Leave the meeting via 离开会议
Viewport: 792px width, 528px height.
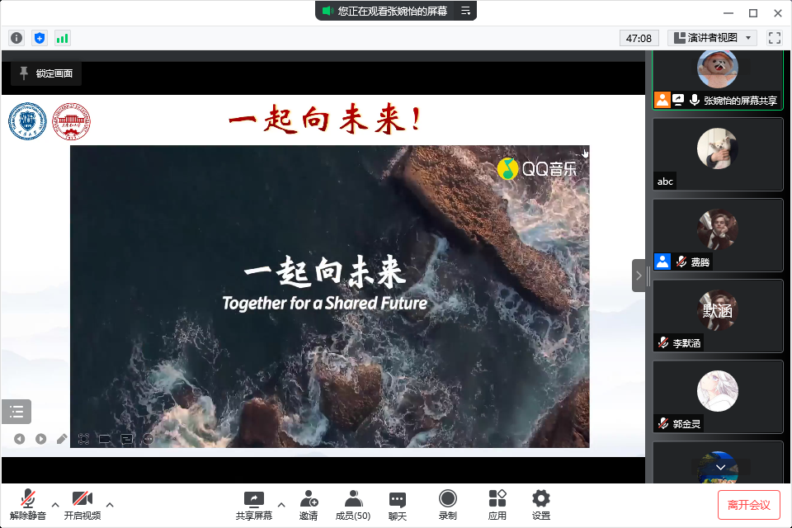pyautogui.click(x=748, y=504)
